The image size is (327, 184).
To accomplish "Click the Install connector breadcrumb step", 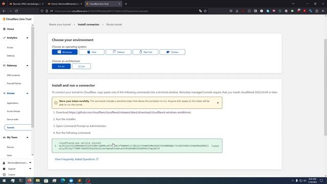I will pyautogui.click(x=88, y=25).
